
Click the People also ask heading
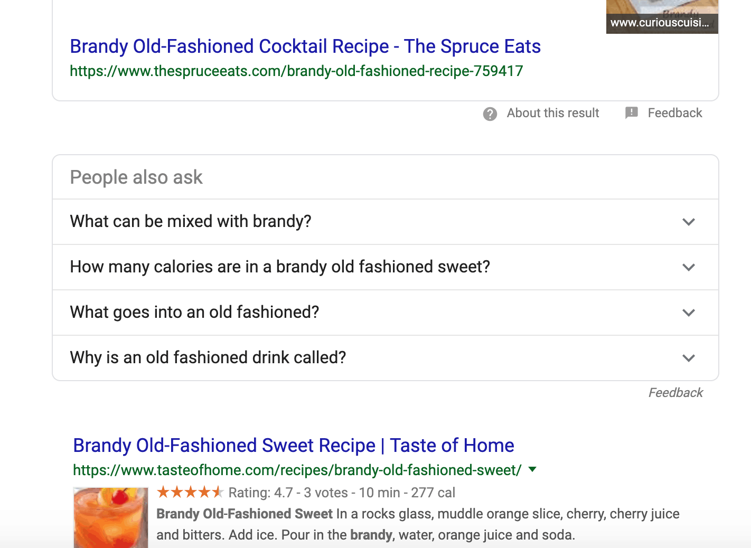coord(136,177)
